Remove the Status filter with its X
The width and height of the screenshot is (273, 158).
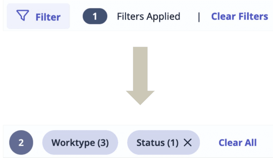(x=188, y=143)
